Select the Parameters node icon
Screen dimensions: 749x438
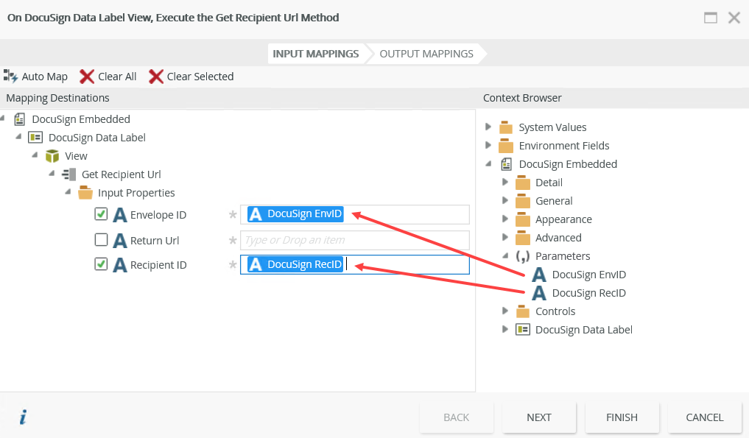[x=523, y=256]
